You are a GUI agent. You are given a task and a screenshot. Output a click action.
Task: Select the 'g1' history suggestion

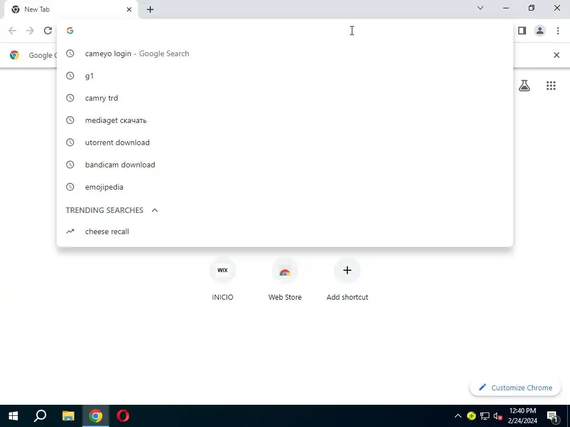pos(285,76)
